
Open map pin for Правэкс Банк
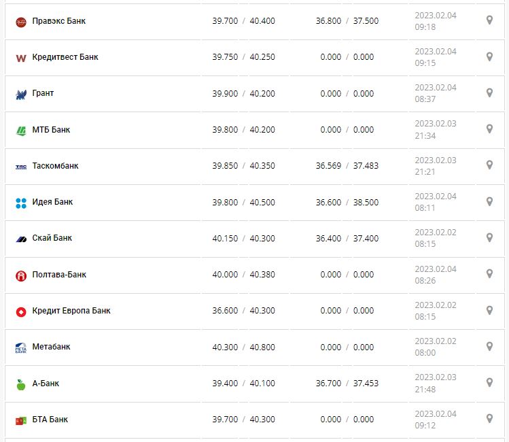pos(489,20)
